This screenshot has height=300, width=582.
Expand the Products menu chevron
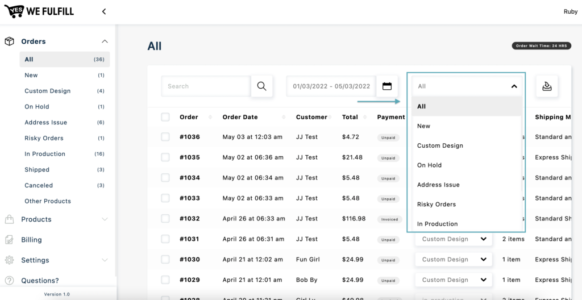105,219
